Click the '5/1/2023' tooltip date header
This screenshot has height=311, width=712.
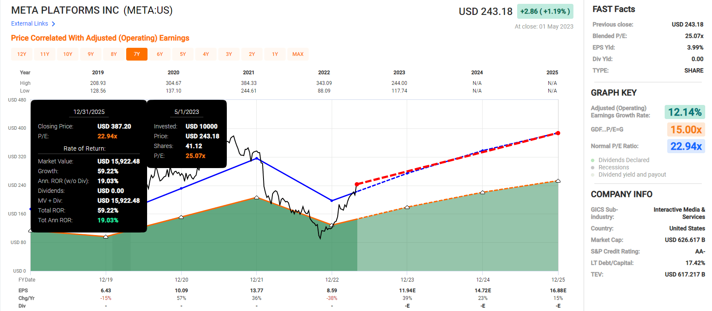click(187, 112)
